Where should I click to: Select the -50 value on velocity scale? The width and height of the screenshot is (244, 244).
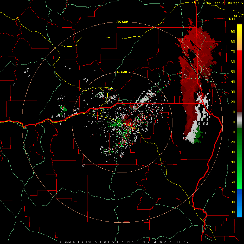point(232,172)
